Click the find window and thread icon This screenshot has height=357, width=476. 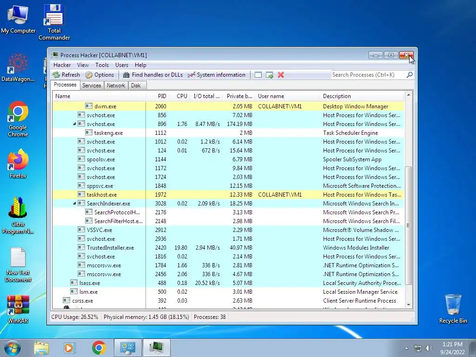(x=269, y=75)
